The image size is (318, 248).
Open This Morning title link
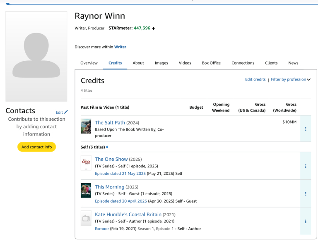click(109, 187)
